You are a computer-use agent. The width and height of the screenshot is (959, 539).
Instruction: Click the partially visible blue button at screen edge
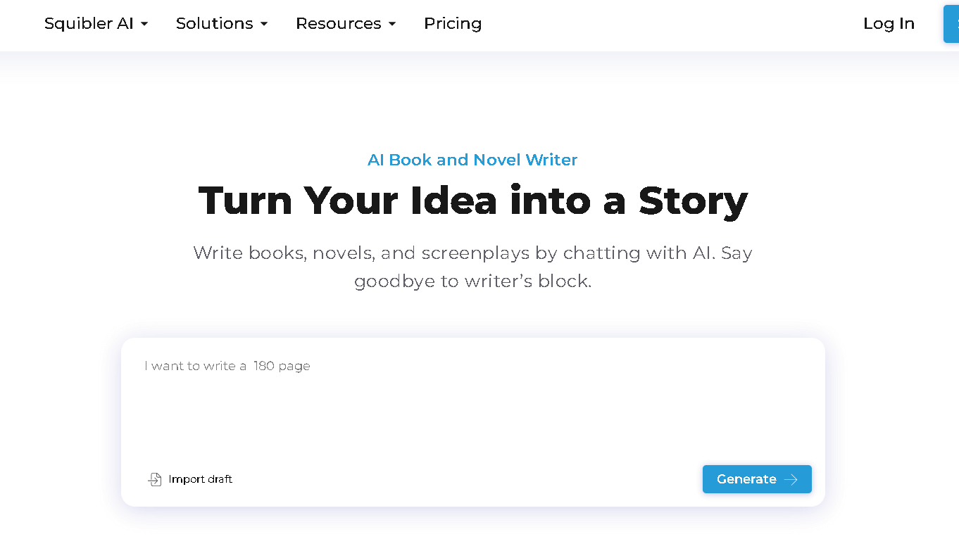click(x=952, y=24)
